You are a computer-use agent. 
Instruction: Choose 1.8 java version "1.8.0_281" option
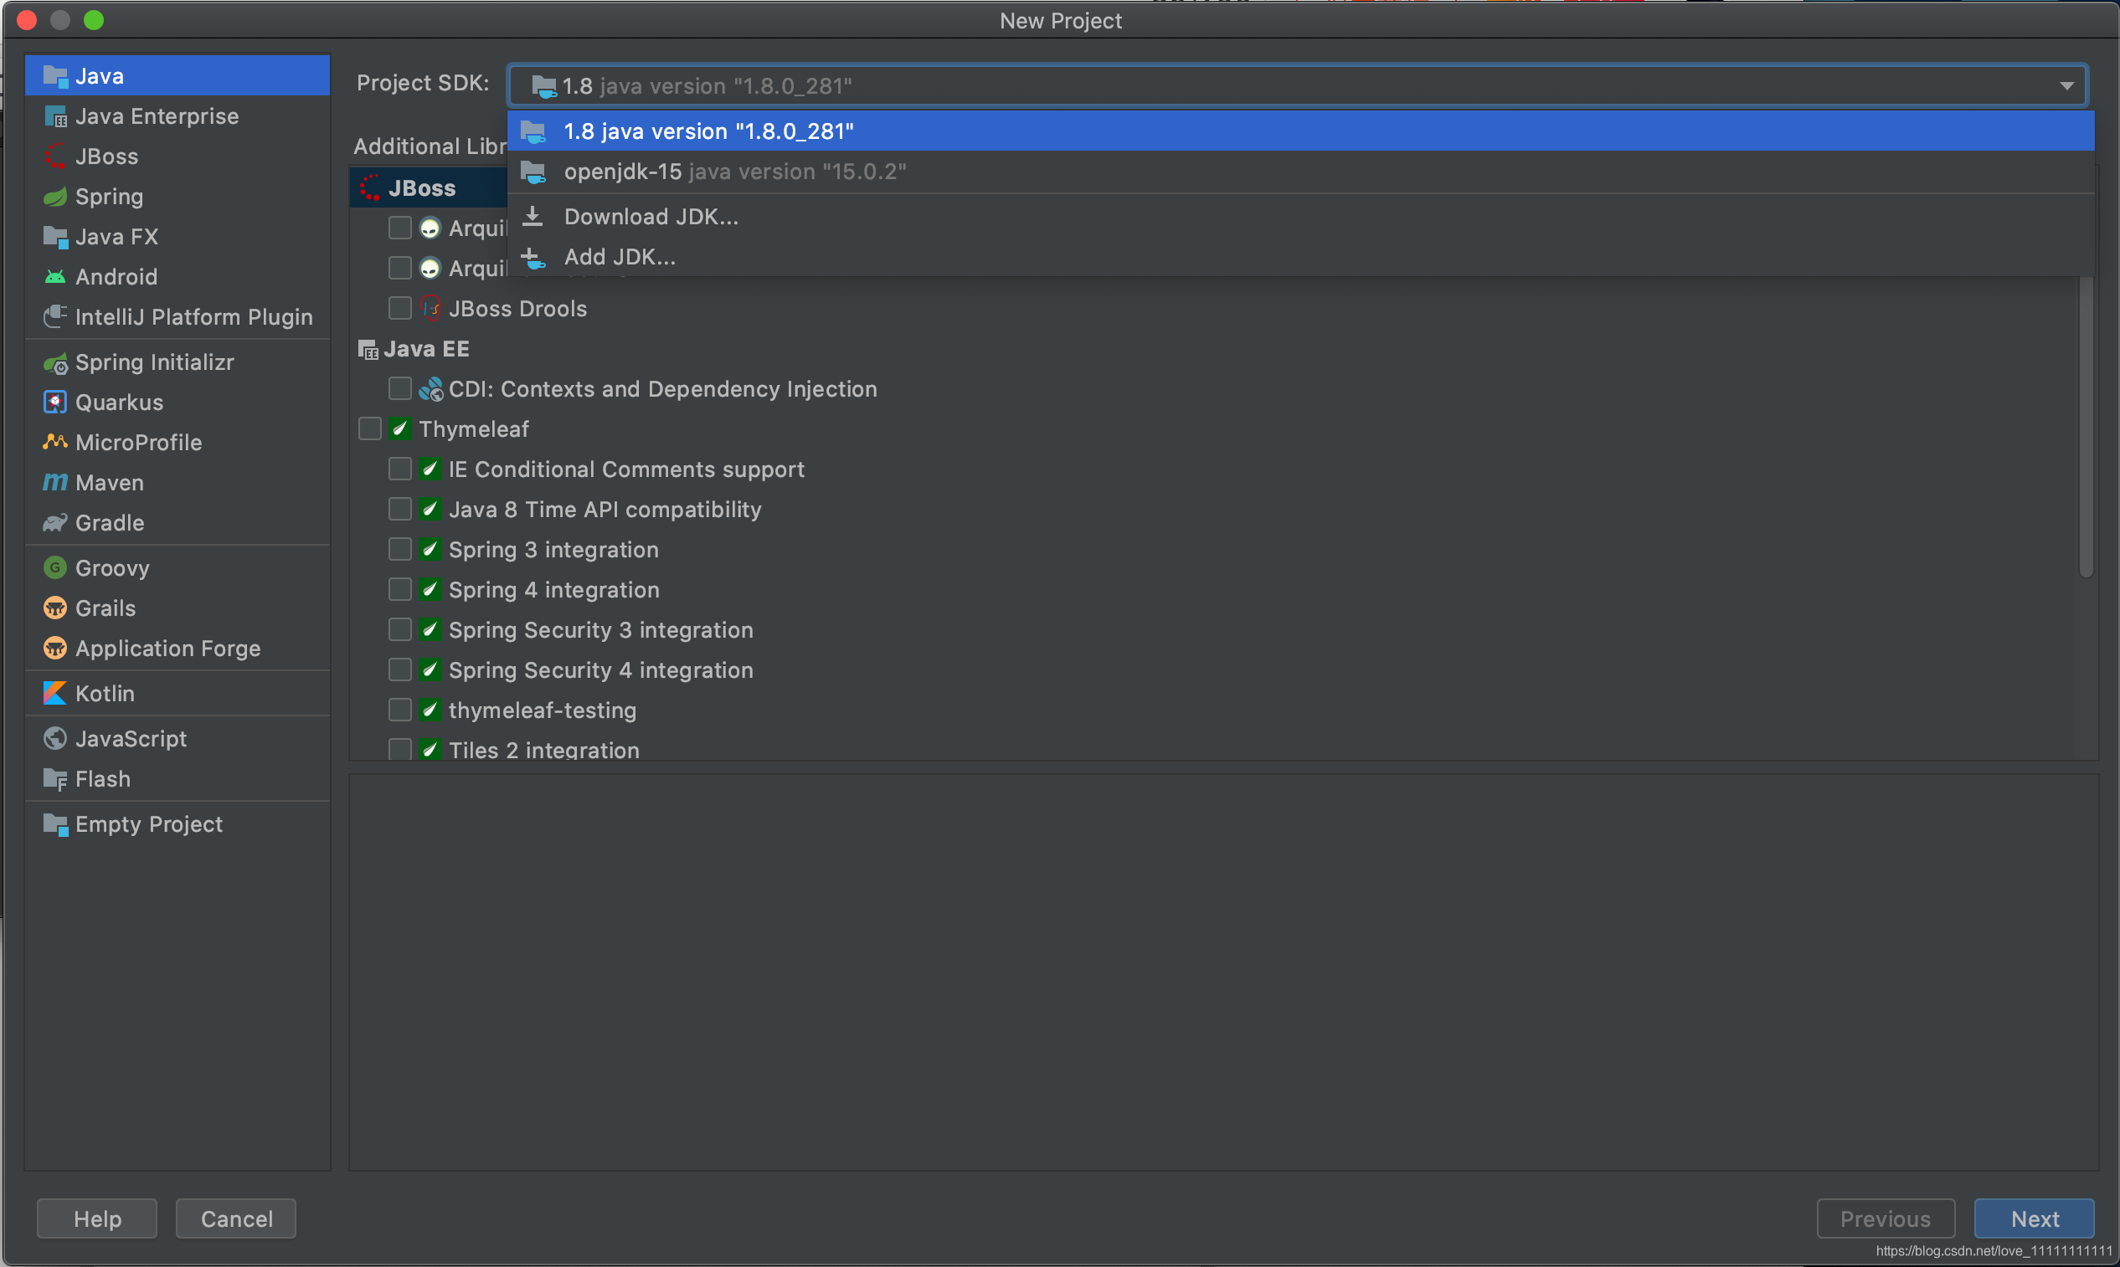point(1300,131)
